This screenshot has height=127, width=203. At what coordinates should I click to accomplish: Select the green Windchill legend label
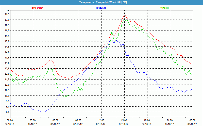point(165,8)
